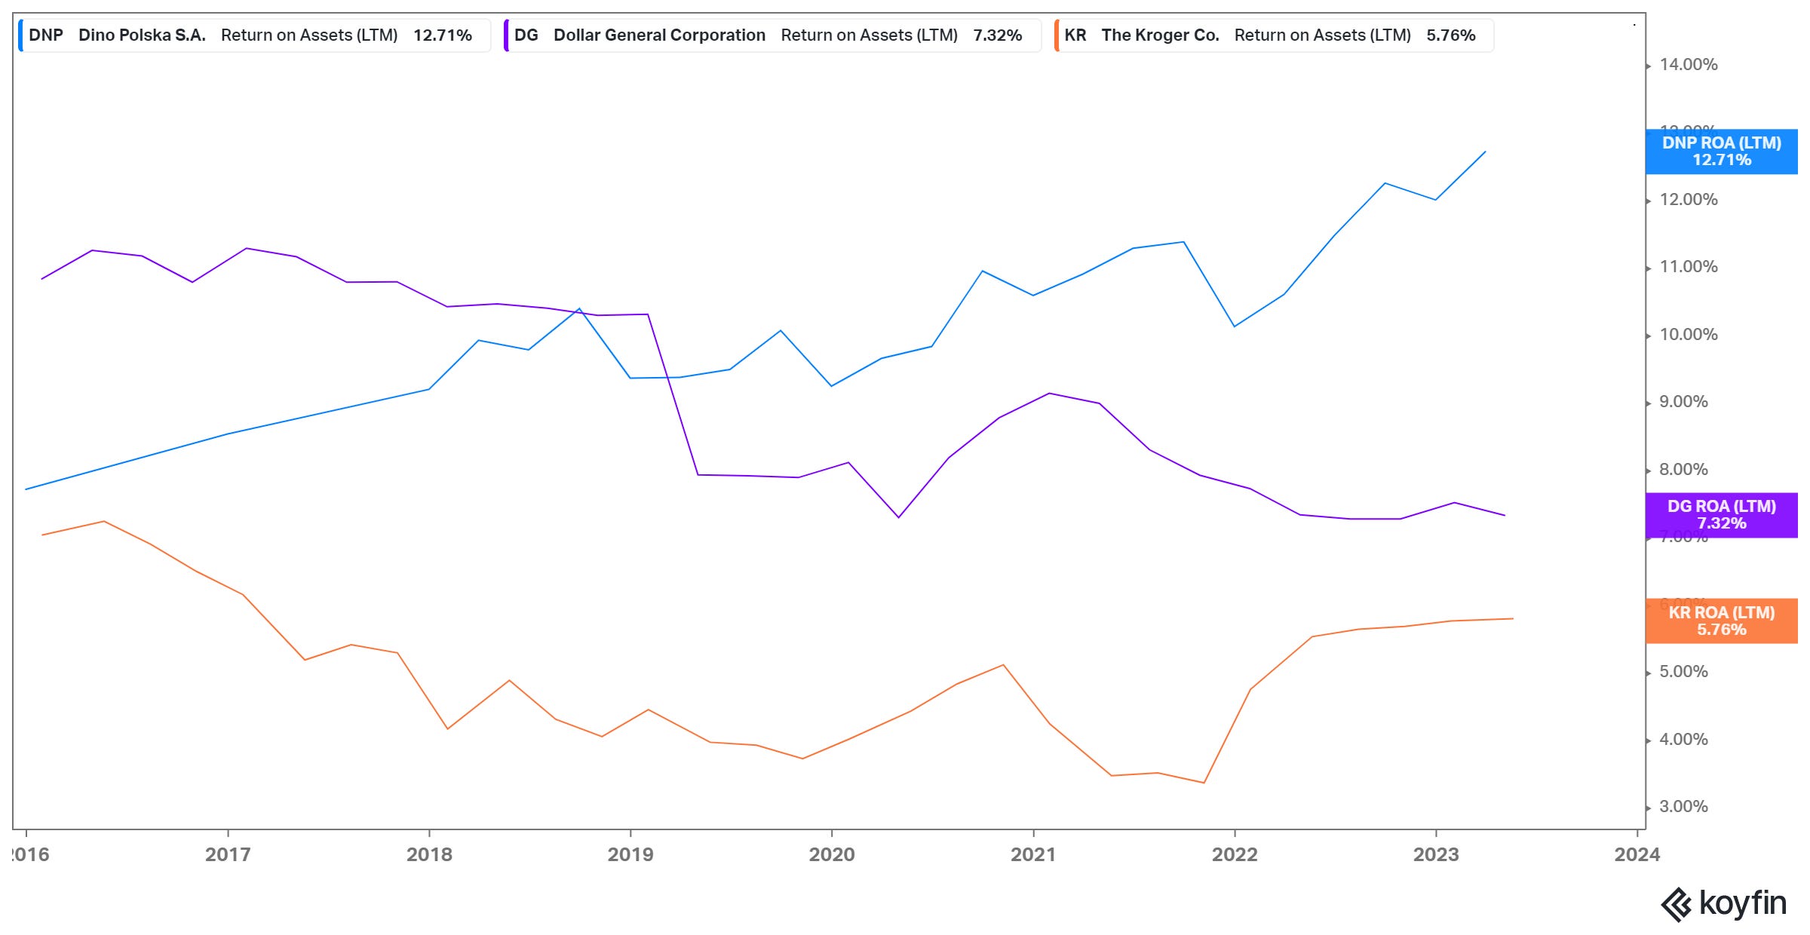
Task: Click the 2023 x-axis label
Action: (1436, 854)
